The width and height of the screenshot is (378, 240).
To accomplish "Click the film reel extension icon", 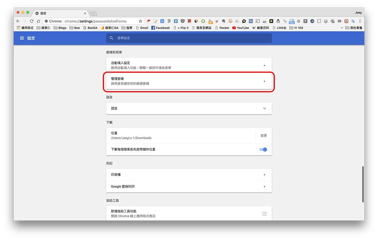I will point(333,21).
